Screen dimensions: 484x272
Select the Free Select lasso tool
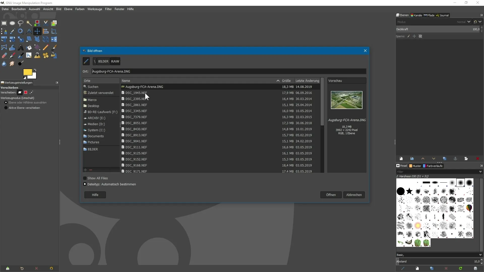(21, 23)
